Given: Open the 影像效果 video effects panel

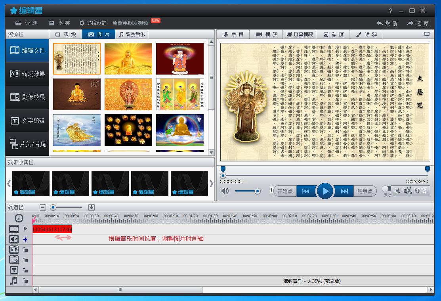Looking at the screenshot, I should coord(27,97).
